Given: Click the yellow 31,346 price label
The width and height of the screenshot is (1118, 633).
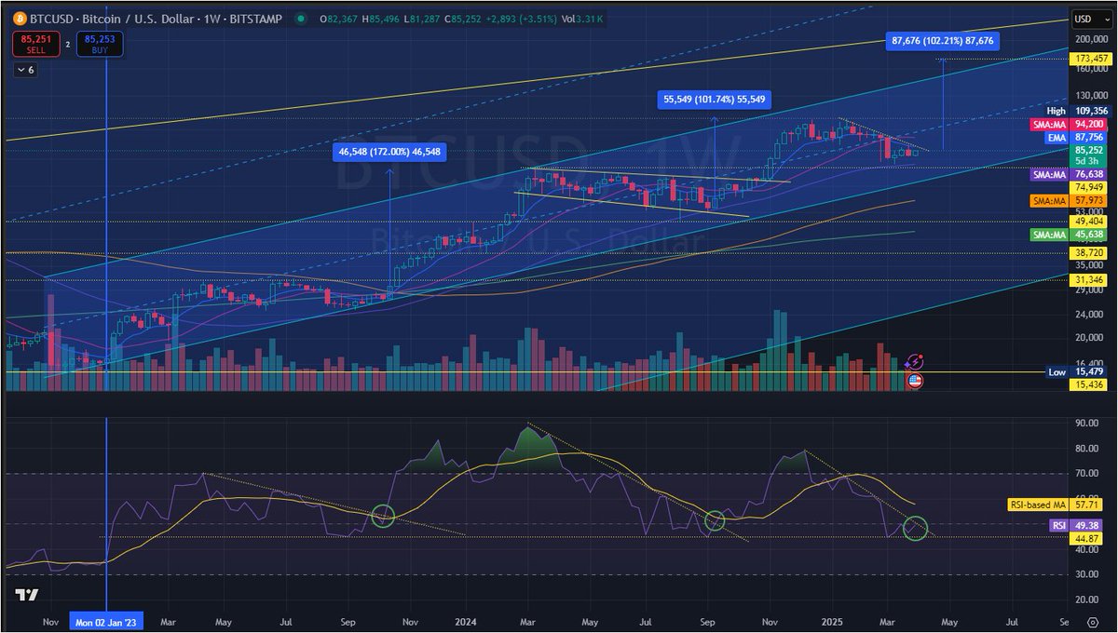Looking at the screenshot, I should click(x=1089, y=280).
